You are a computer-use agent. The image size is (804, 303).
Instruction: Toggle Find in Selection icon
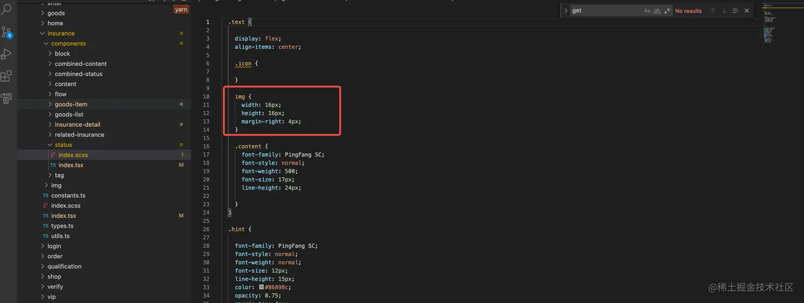[735, 11]
